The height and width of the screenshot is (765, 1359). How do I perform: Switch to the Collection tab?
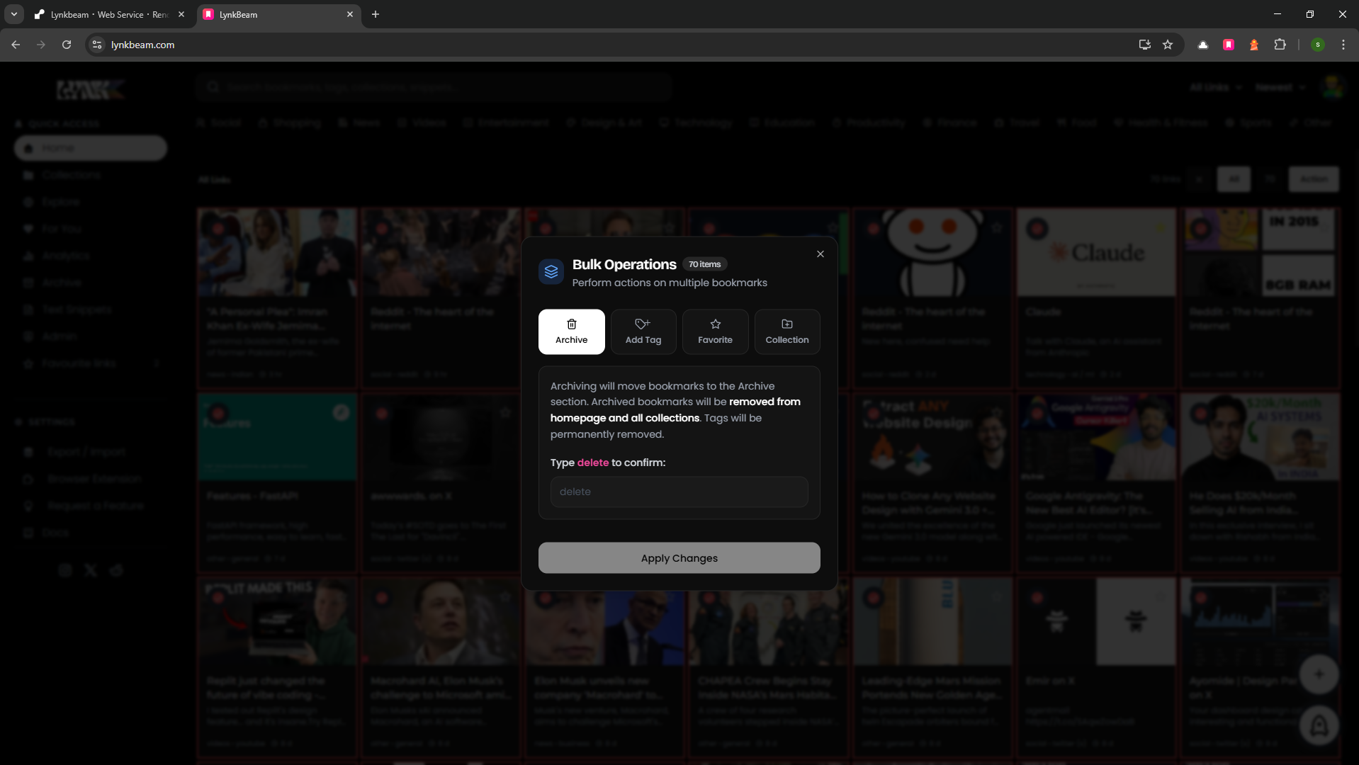click(787, 331)
